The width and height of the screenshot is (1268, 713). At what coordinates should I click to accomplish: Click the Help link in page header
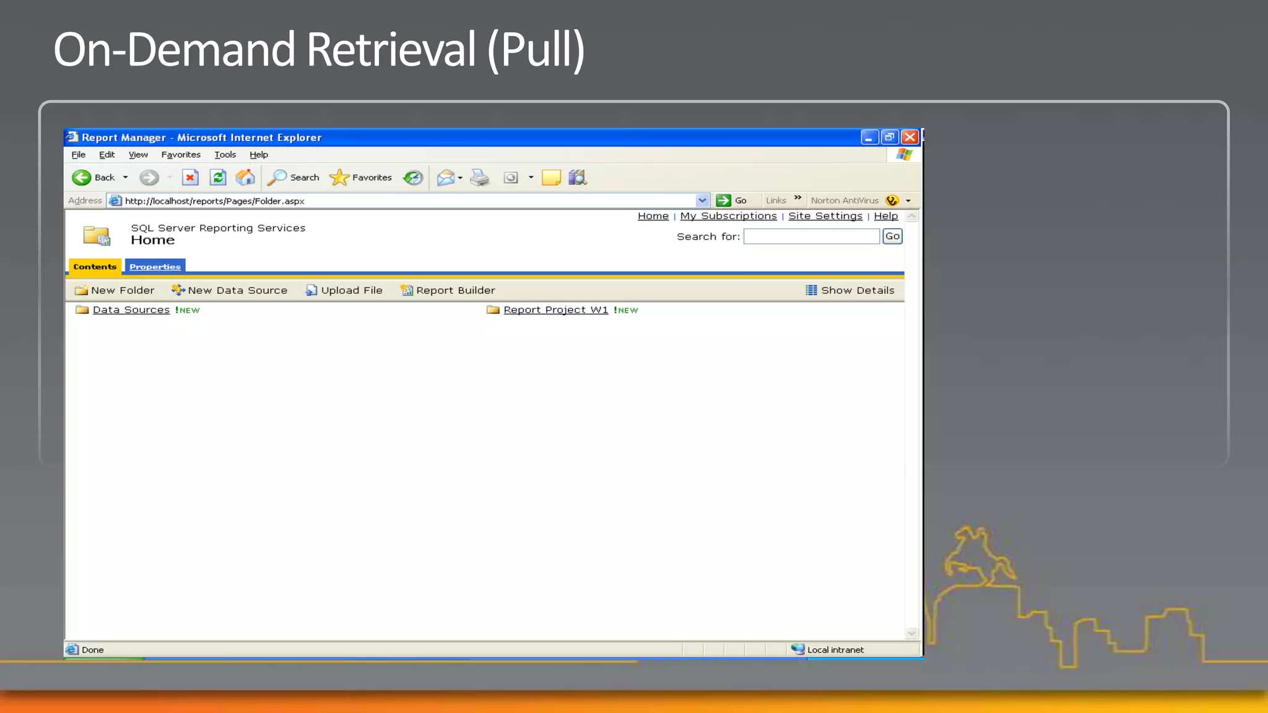[886, 216]
